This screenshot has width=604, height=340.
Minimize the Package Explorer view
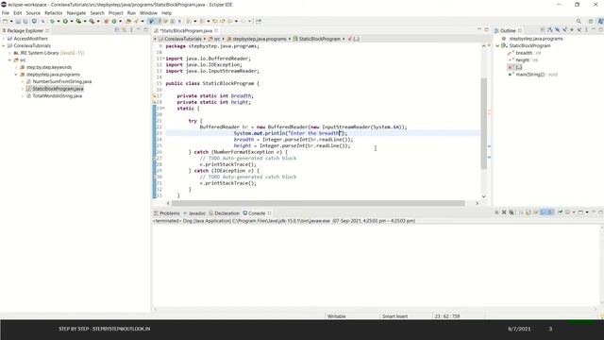[x=139, y=29]
